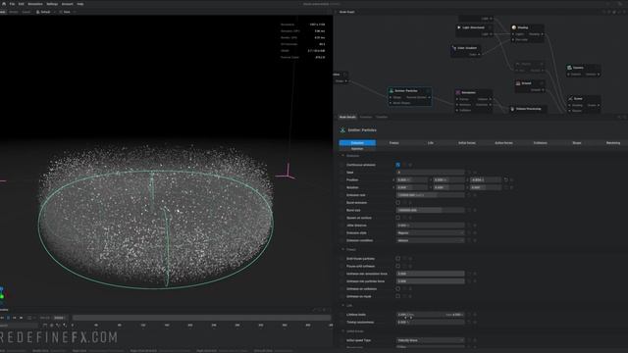Click the emitter icon in Node Details header
The height and width of the screenshot is (353, 628).
(342, 130)
